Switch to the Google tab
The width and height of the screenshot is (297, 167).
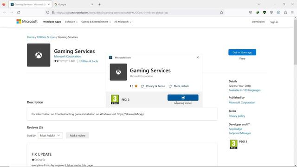(x=74, y=4)
